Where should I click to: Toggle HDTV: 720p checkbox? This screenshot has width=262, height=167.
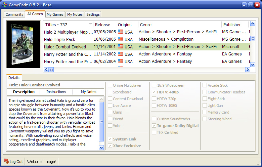154,99
